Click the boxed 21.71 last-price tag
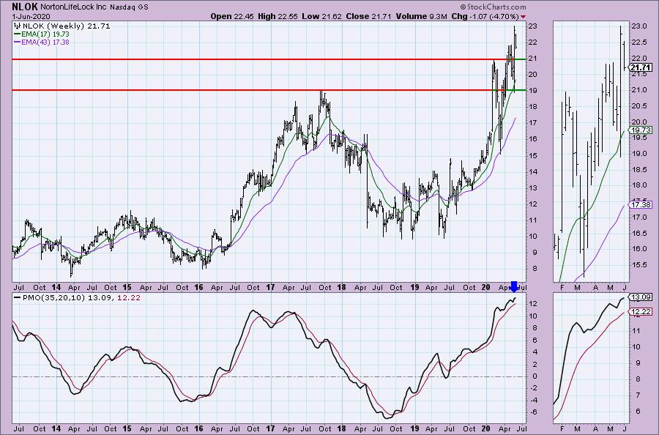659x435 pixels. [641, 67]
